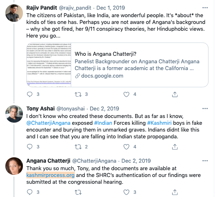Reply to Rajiv Pandit's tweet
This screenshot has width=216, height=197.
click(30, 94)
